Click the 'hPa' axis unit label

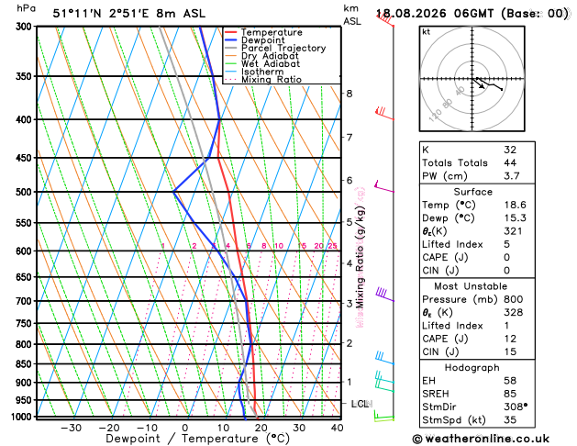point(26,8)
